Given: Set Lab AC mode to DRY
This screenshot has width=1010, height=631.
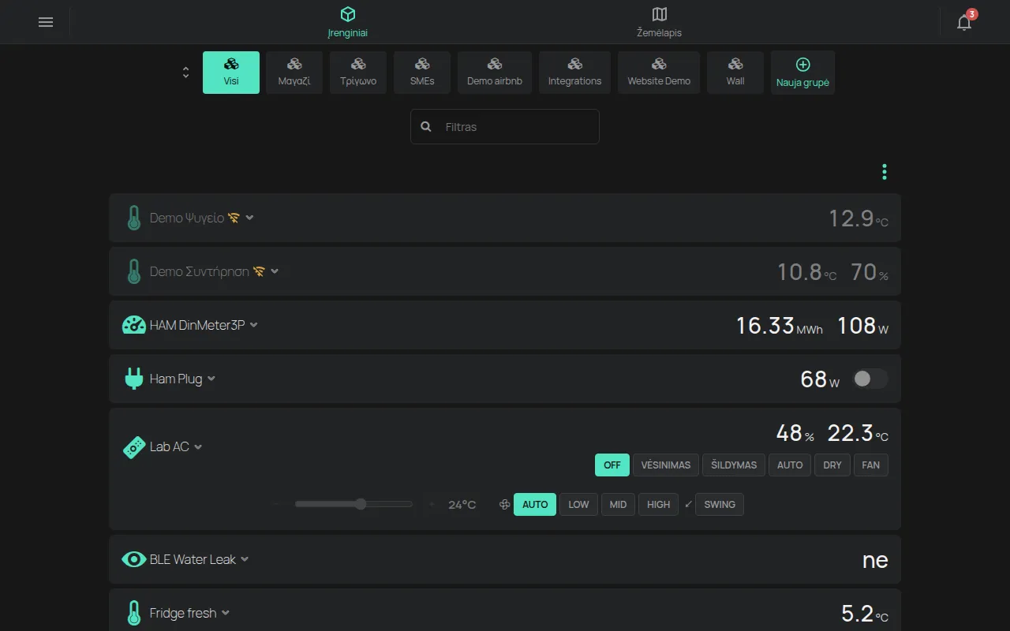Looking at the screenshot, I should (832, 465).
